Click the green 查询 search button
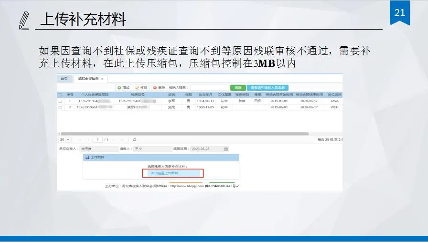428x242 pixels. [x=237, y=88]
